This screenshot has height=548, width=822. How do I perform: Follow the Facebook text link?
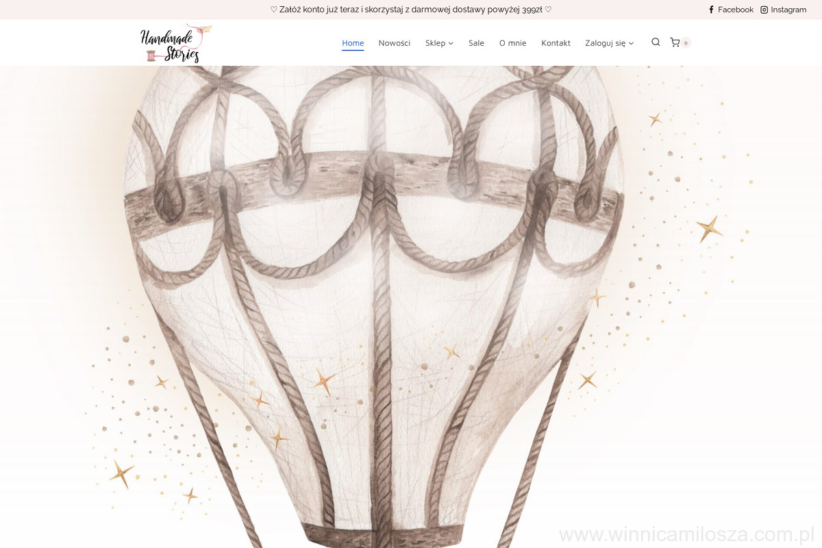(736, 10)
